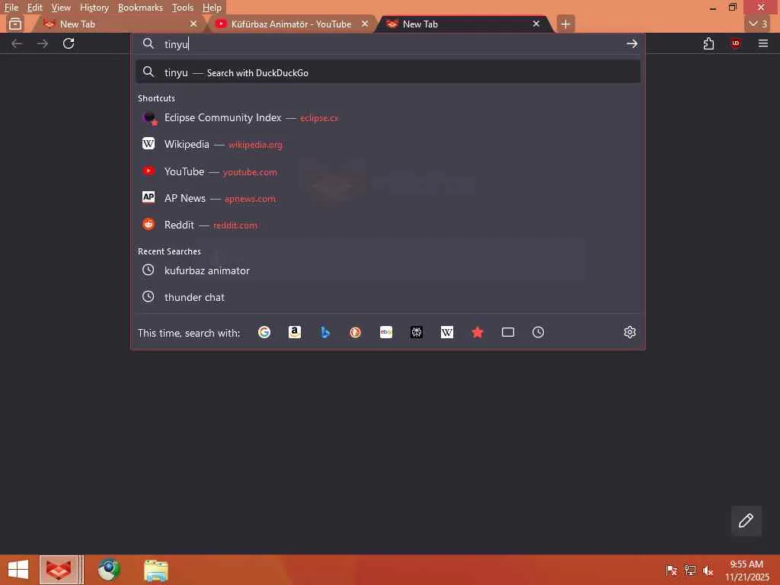Reload the current page
Image resolution: width=780 pixels, height=585 pixels.
click(69, 43)
